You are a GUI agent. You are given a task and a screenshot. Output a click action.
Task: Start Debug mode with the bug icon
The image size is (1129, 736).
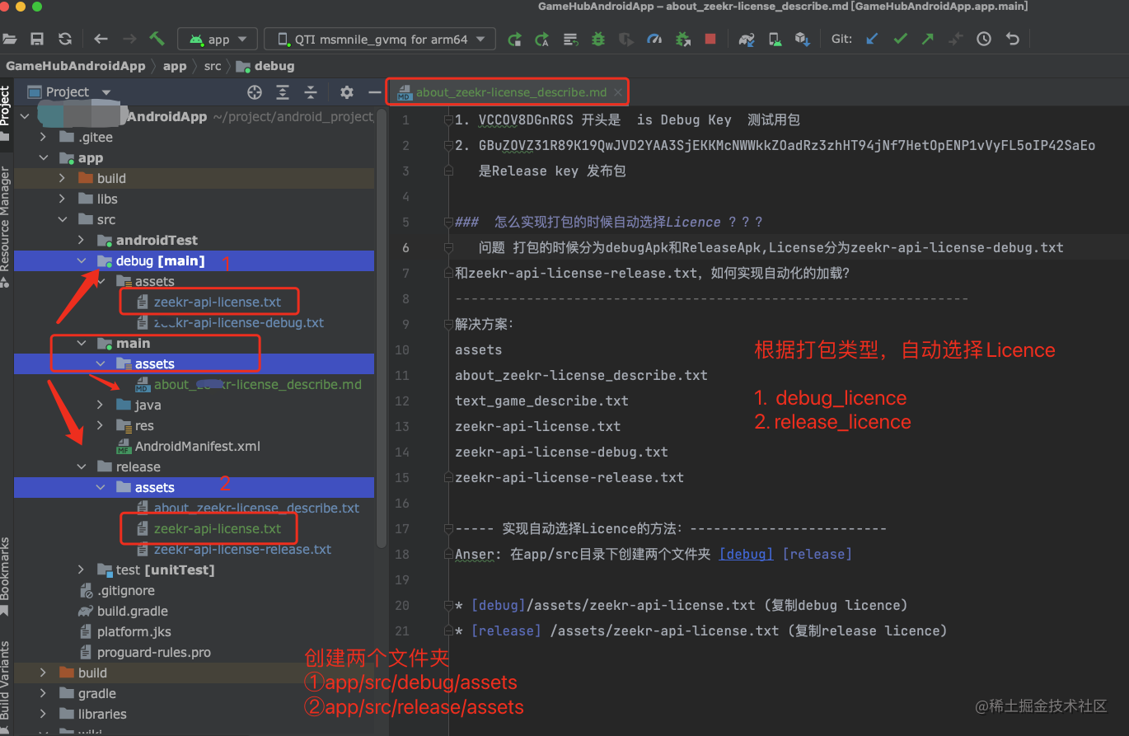pos(597,39)
